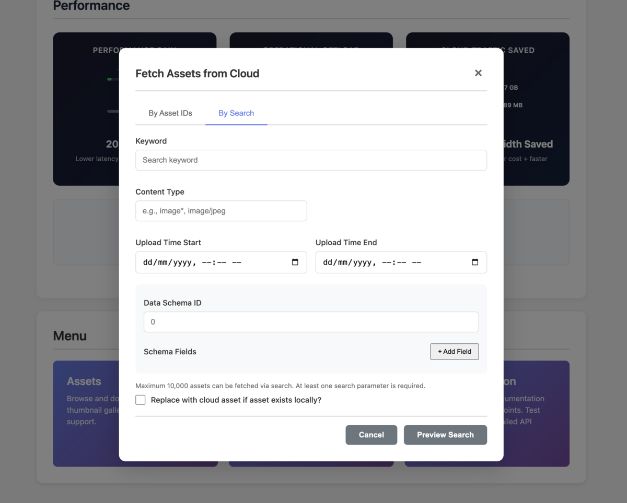Select the year segment of Upload Time Start
Image resolution: width=627 pixels, height=503 pixels.
[x=181, y=262]
